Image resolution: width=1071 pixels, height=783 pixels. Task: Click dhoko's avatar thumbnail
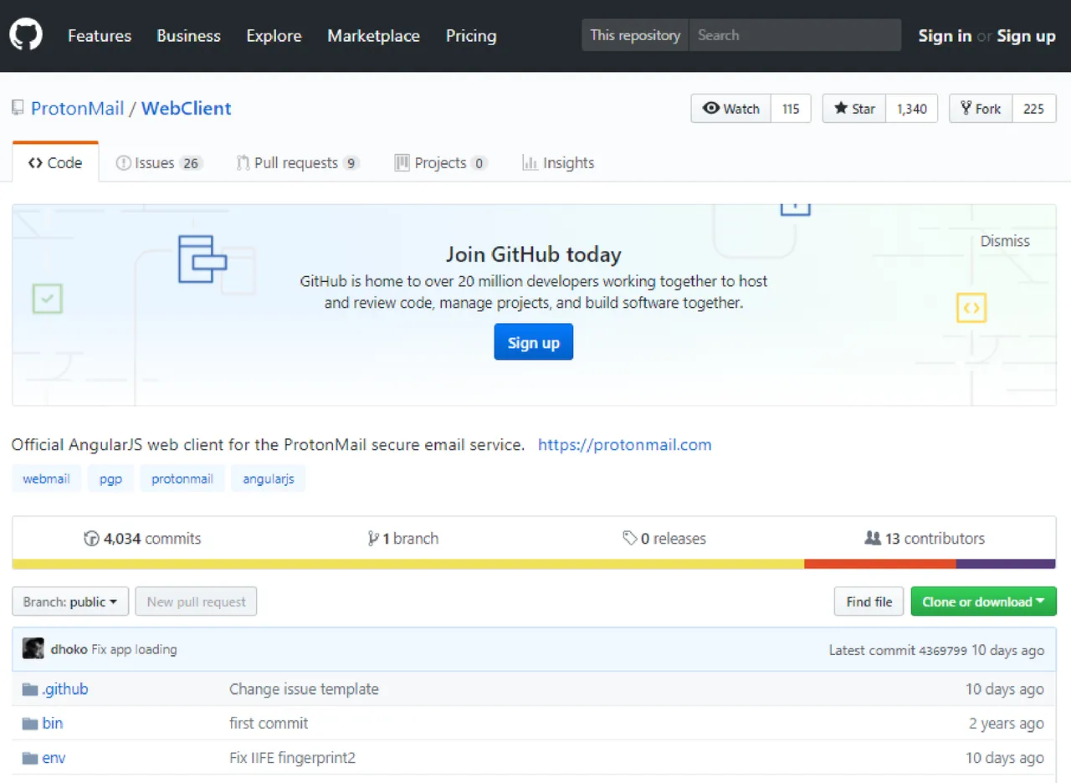coord(33,648)
